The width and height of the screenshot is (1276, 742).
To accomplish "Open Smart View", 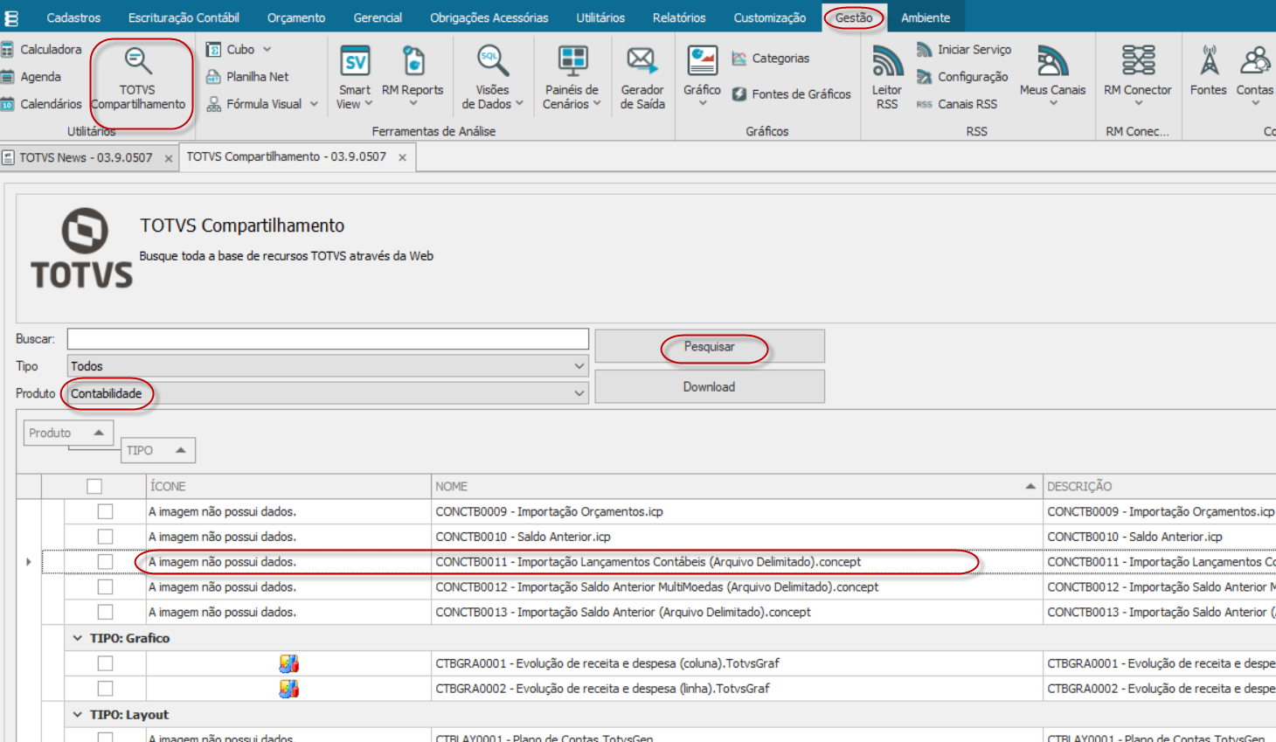I will (x=355, y=77).
